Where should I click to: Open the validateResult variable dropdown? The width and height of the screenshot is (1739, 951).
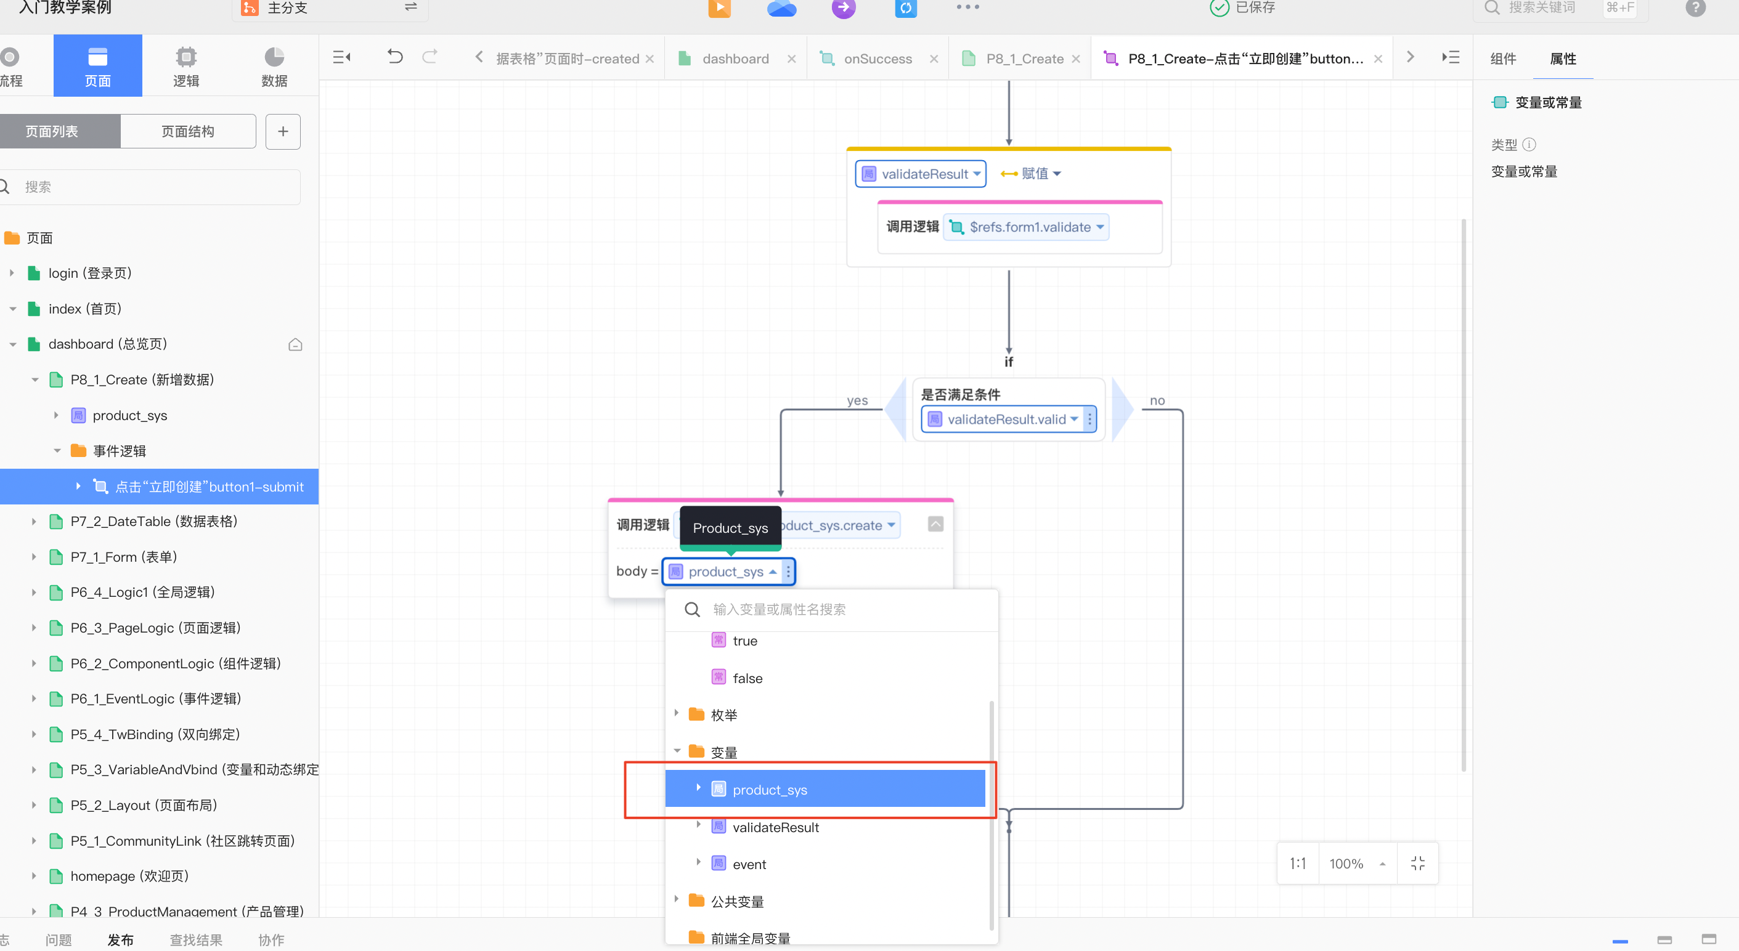click(x=920, y=174)
